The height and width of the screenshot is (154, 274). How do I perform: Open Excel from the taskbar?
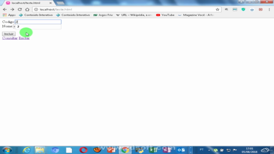click(x=153, y=150)
